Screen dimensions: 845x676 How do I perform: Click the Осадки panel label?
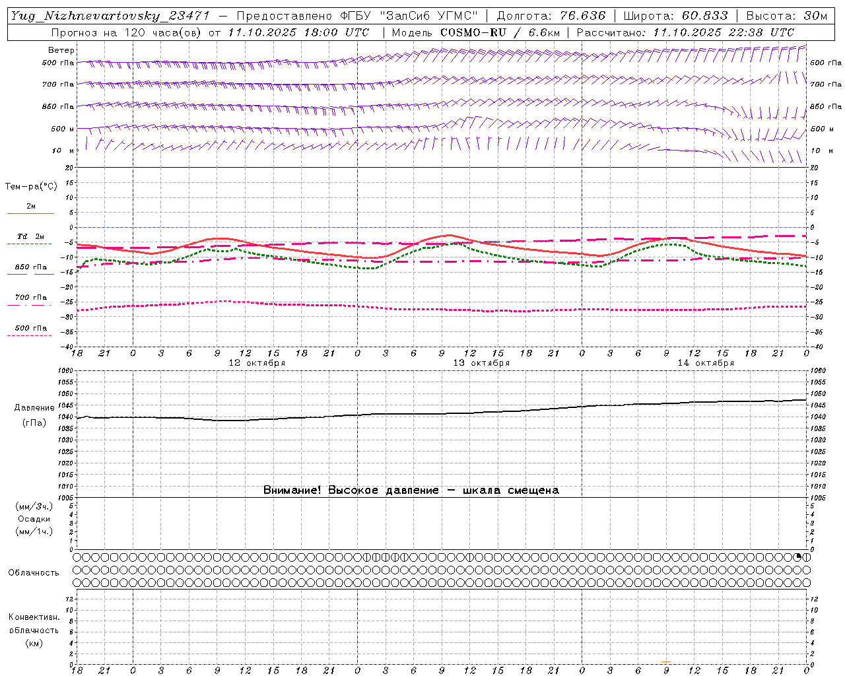tap(34, 519)
